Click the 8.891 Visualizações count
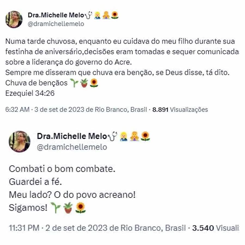245x245 pixels. pos(180,110)
